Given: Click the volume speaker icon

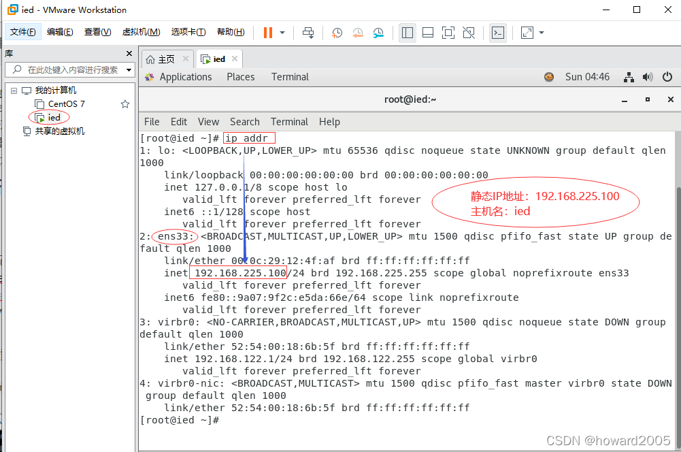Looking at the screenshot, I should click(648, 77).
